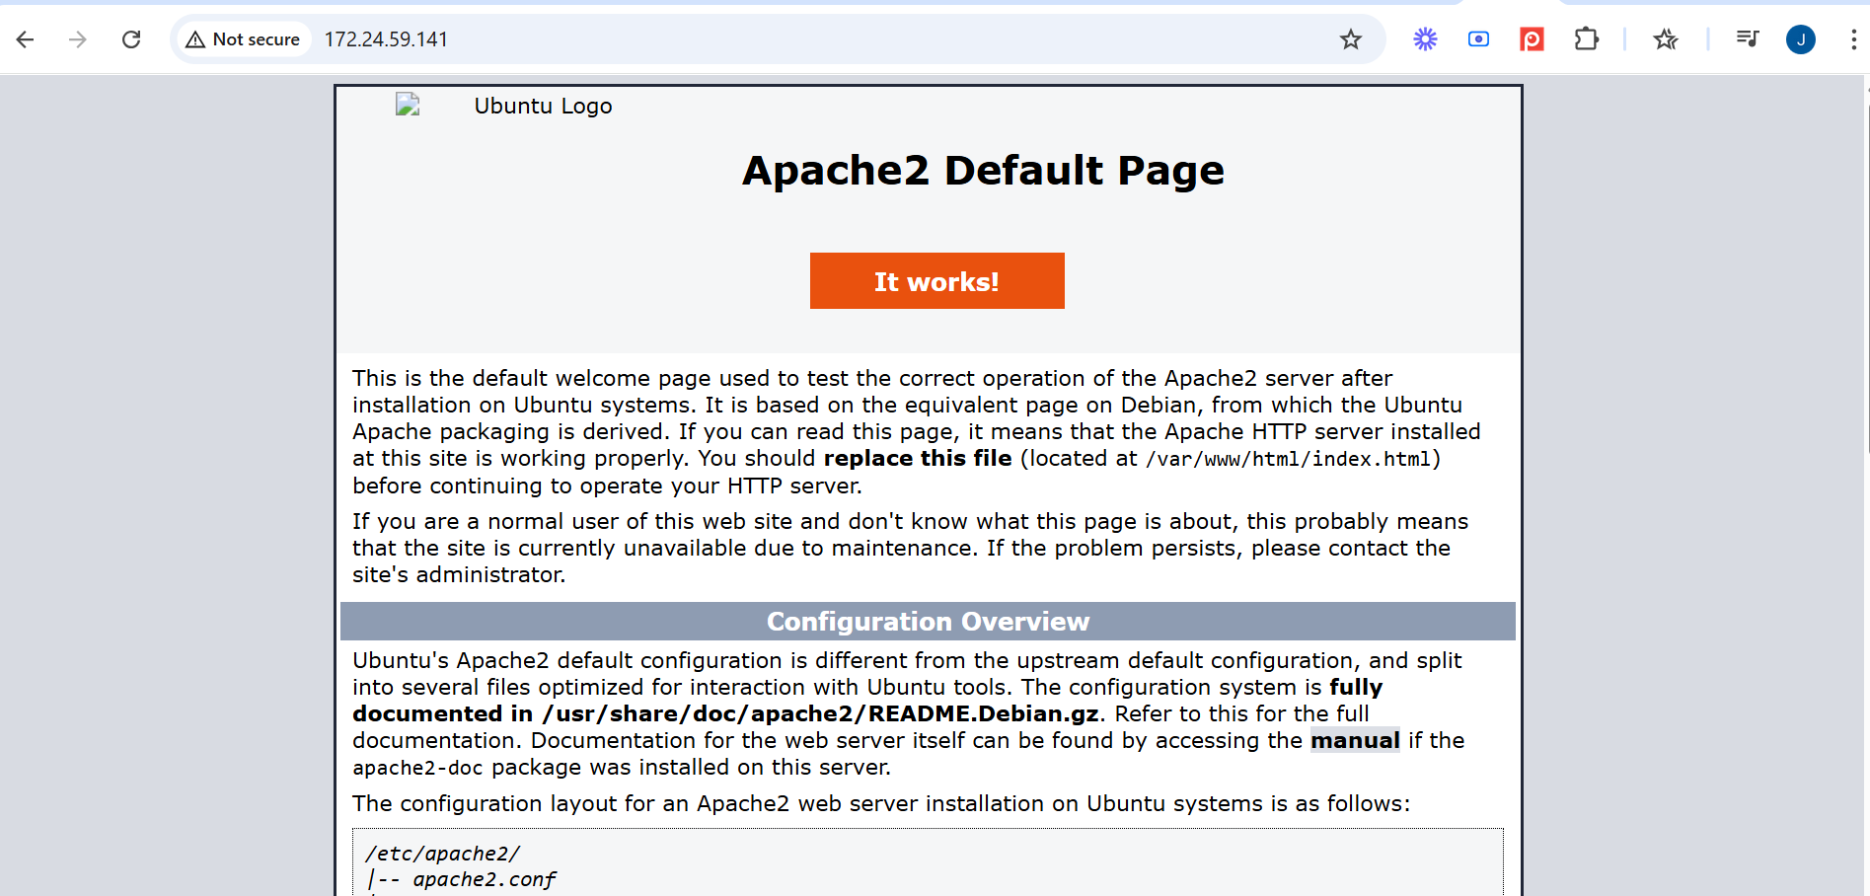Click the orange It works! banner

(x=936, y=281)
